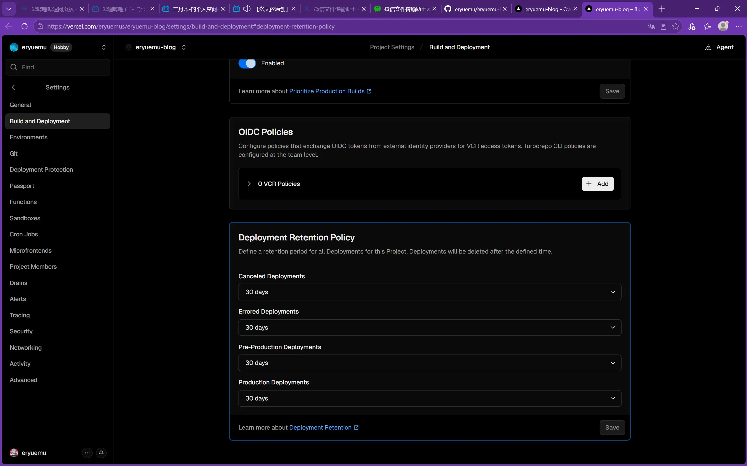Click the eryuemu team avatar icon

point(14,47)
